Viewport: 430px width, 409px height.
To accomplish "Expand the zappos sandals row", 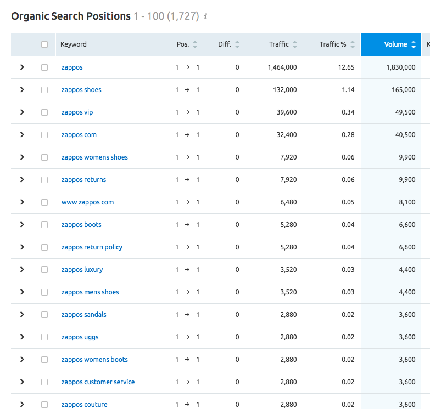I will coord(22,314).
